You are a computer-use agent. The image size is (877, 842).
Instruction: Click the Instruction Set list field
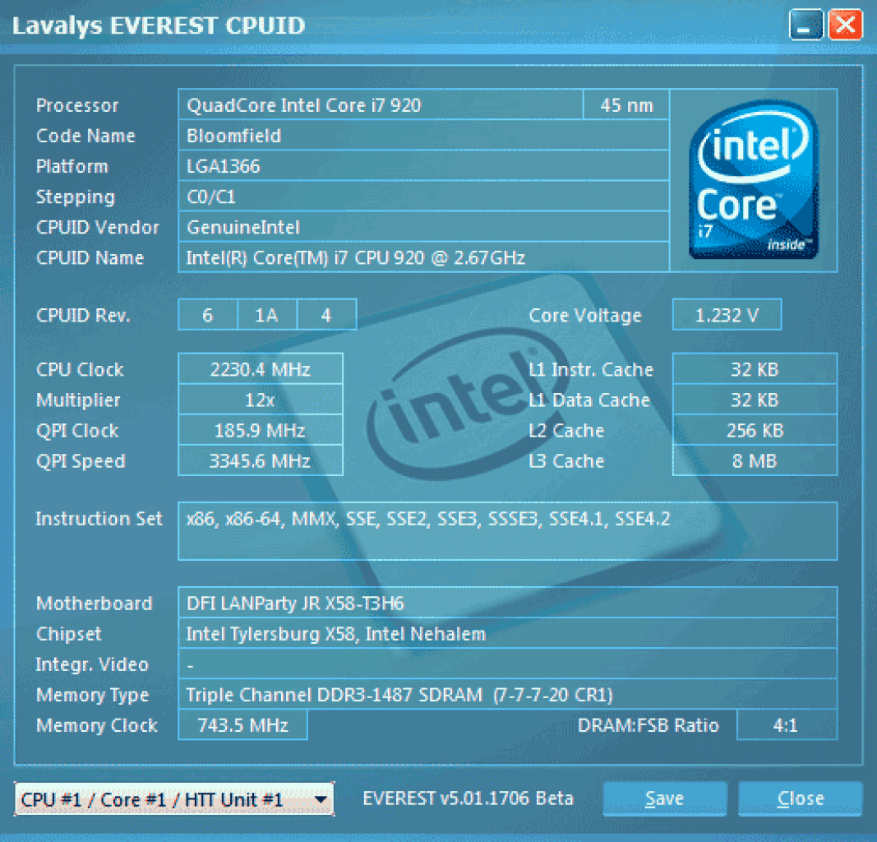click(507, 531)
